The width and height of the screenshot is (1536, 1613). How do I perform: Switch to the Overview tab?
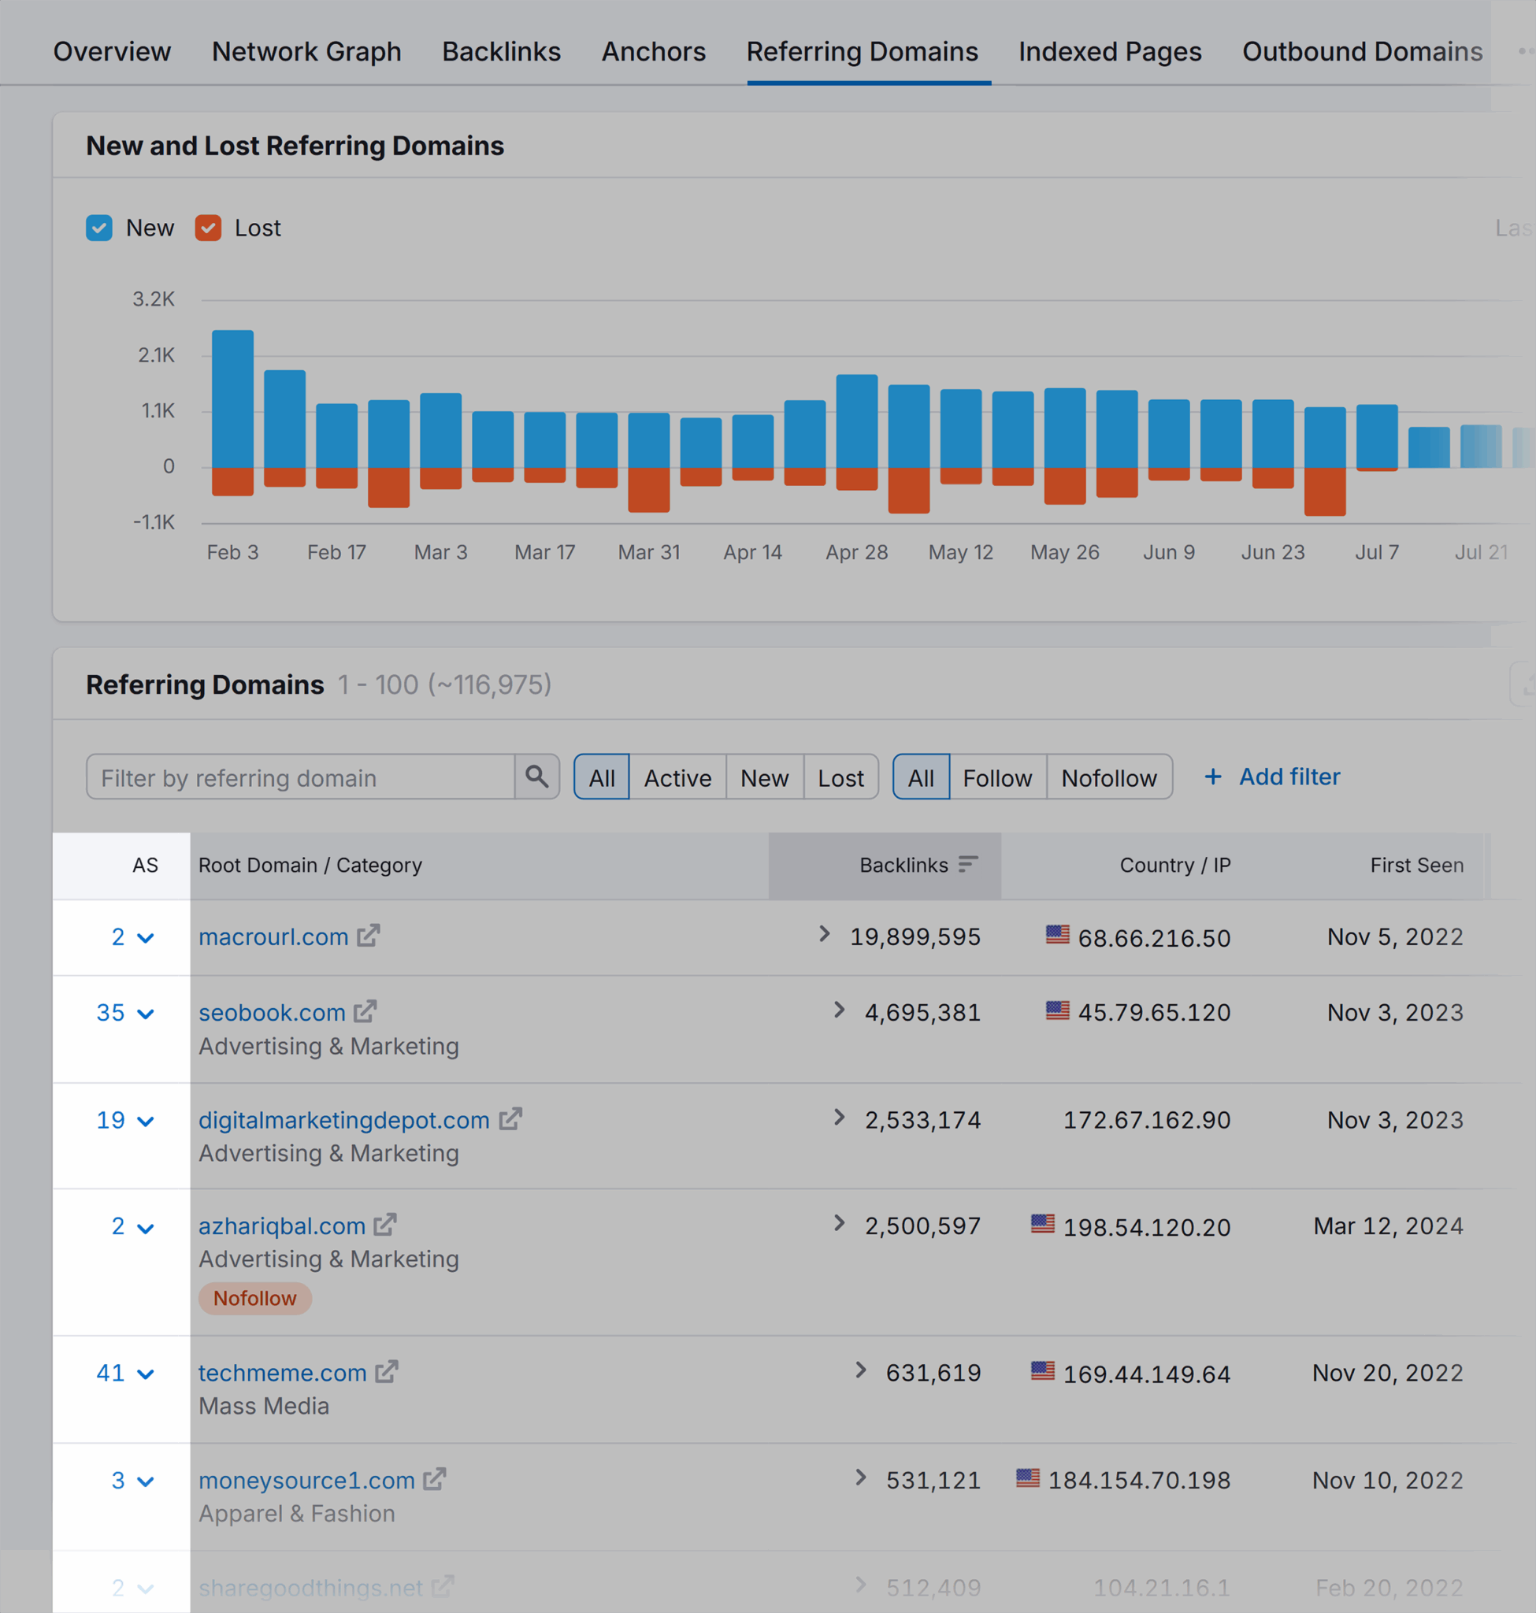point(112,51)
